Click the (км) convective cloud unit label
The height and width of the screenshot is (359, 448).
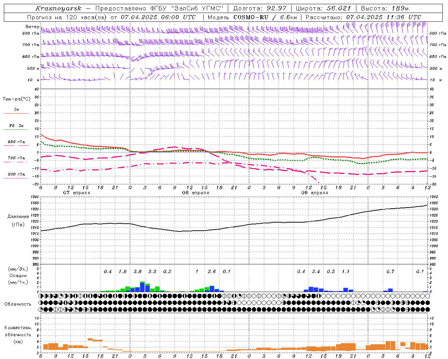(x=18, y=341)
